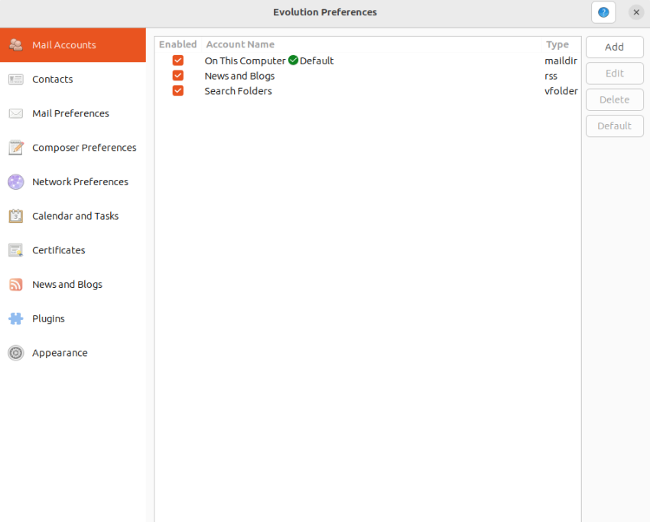The image size is (650, 522).
Task: Show the Certificates page
Action: 73,250
